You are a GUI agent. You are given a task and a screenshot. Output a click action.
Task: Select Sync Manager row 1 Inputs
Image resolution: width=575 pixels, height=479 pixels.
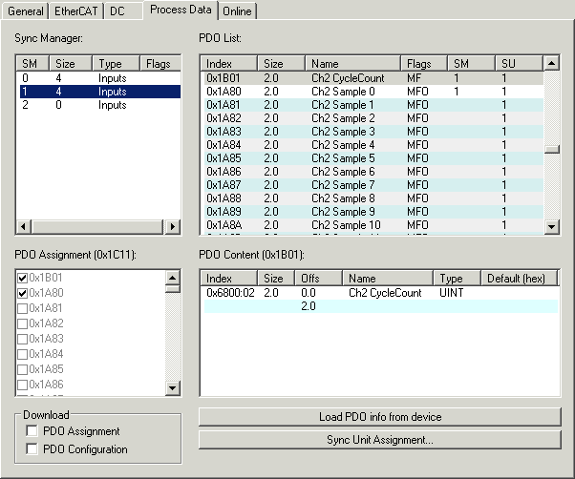pos(99,92)
